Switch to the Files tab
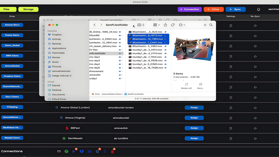The height and width of the screenshot is (157, 279). click(x=7, y=9)
